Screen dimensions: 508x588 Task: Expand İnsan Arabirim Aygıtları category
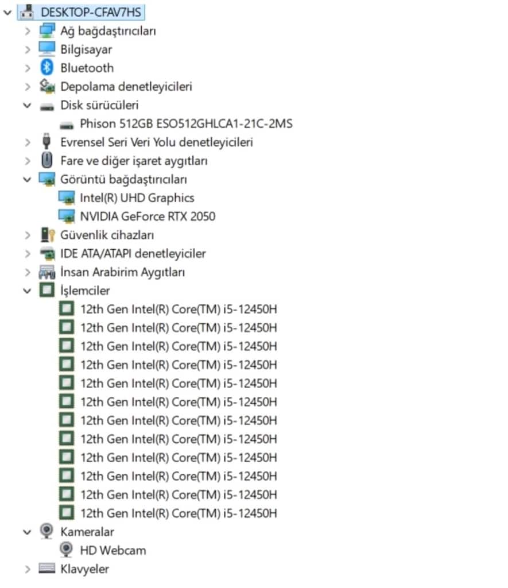pos(27,272)
